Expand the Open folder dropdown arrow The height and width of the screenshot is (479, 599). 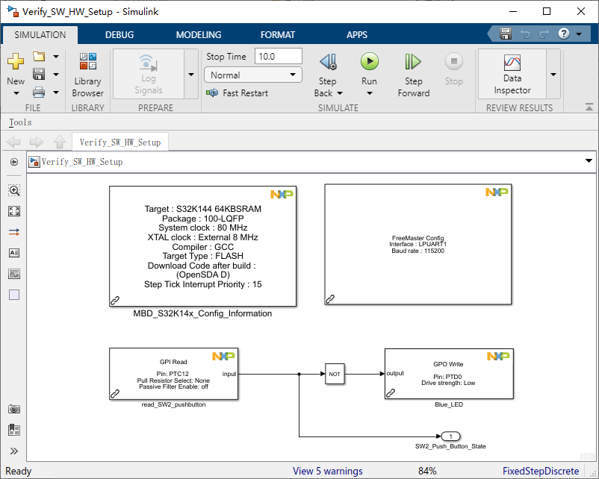pyautogui.click(x=56, y=57)
